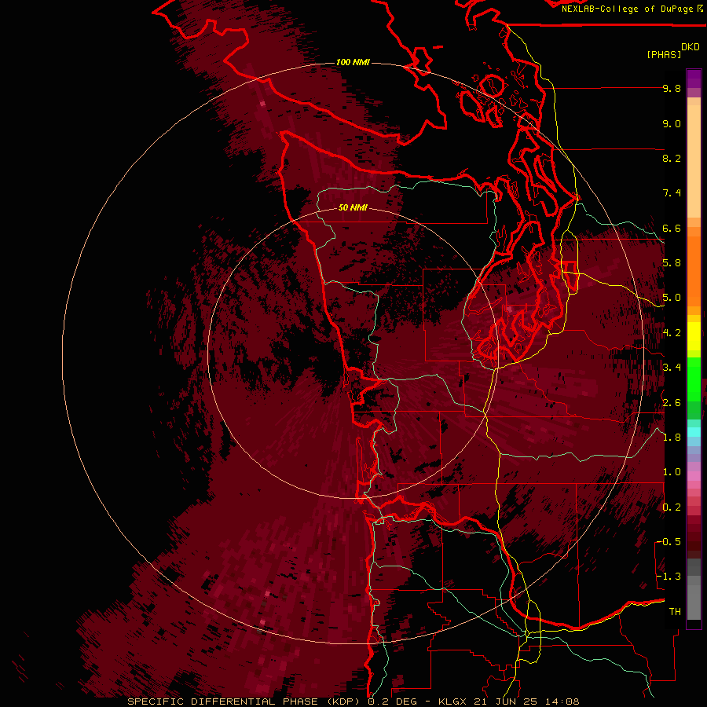Click the yellow color bar segment
The width and height of the screenshot is (707, 707).
[x=694, y=336]
